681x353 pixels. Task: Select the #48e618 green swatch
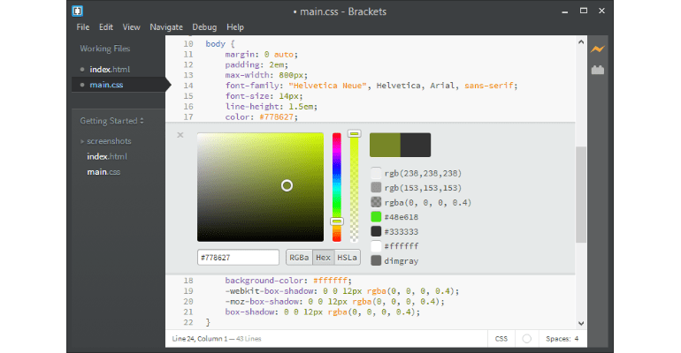[377, 216]
